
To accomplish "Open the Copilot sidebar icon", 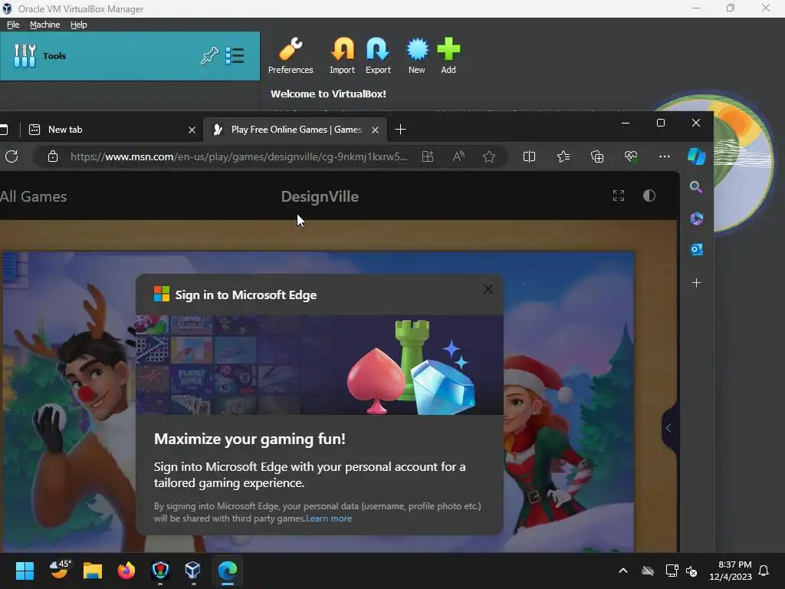I will (x=696, y=156).
